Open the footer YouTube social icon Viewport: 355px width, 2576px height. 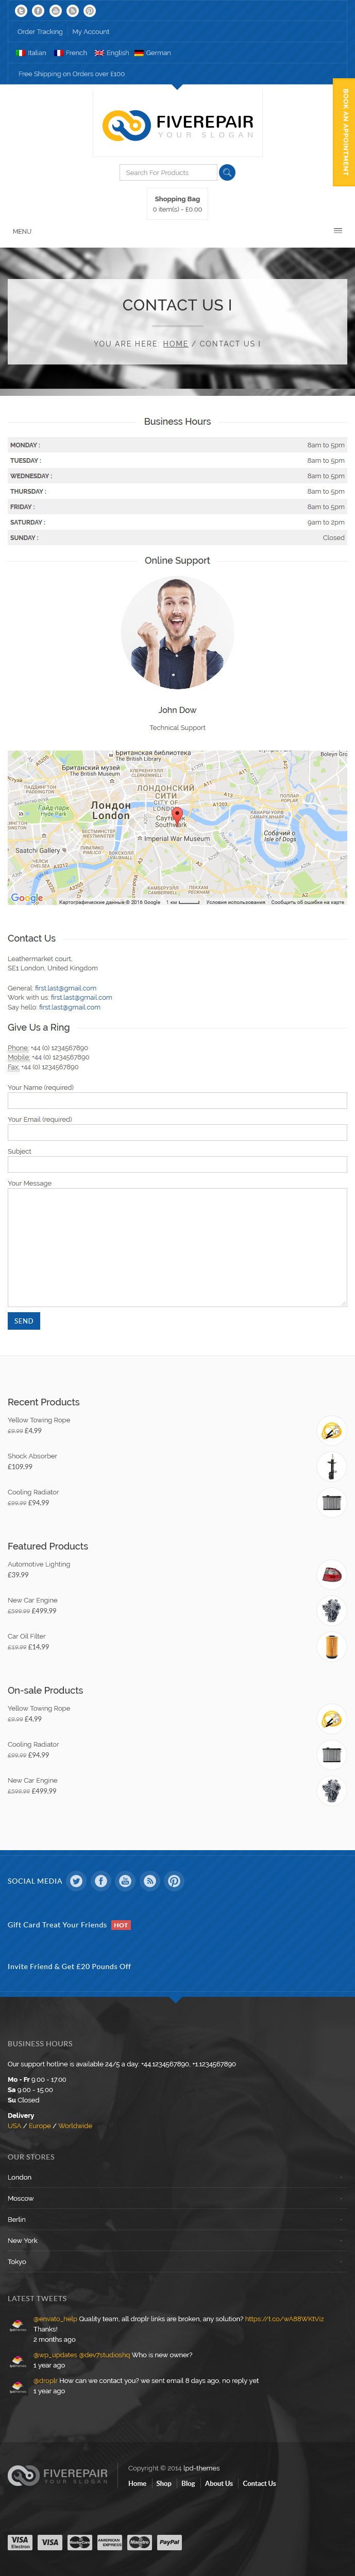(x=125, y=1881)
